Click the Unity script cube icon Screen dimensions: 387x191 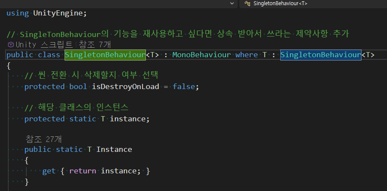[x=11, y=44]
